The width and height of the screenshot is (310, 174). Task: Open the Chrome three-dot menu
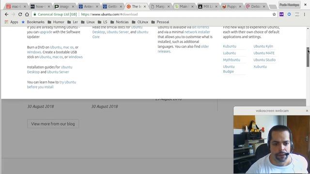click(x=305, y=14)
